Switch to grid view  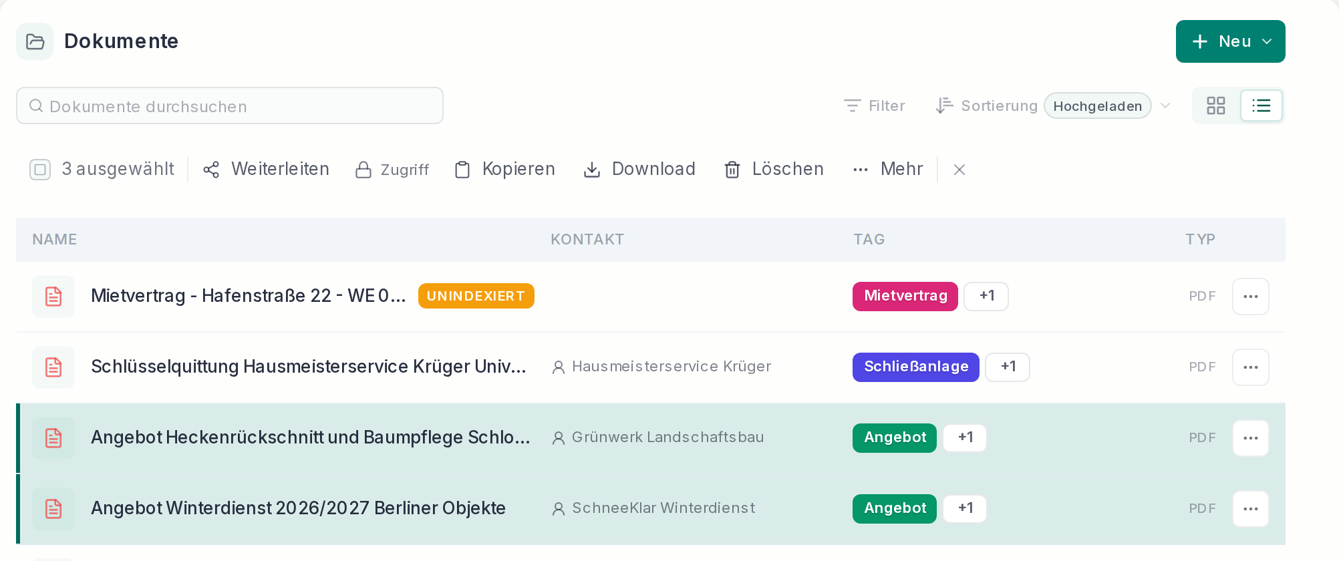pos(1216,106)
